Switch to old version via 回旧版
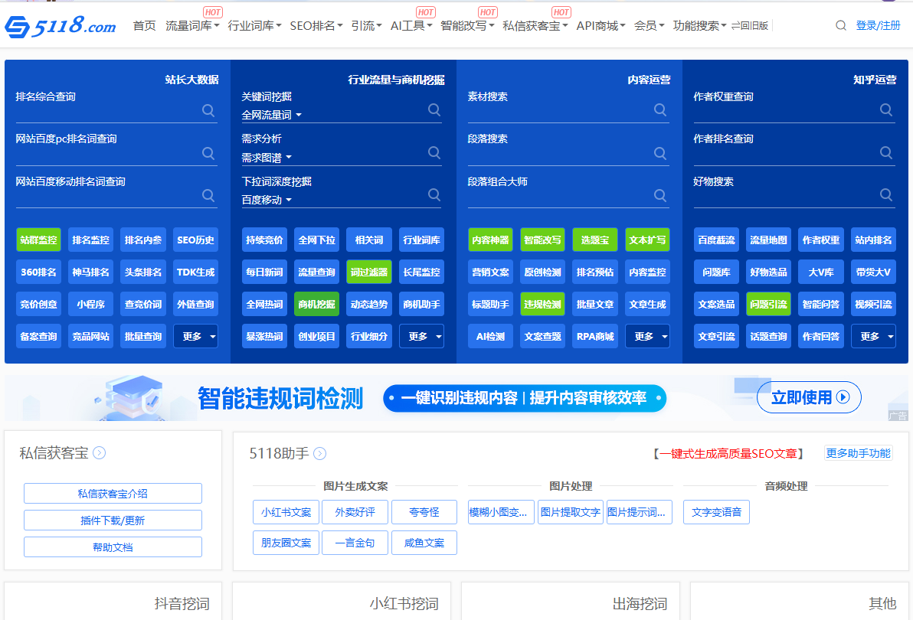 pos(750,25)
